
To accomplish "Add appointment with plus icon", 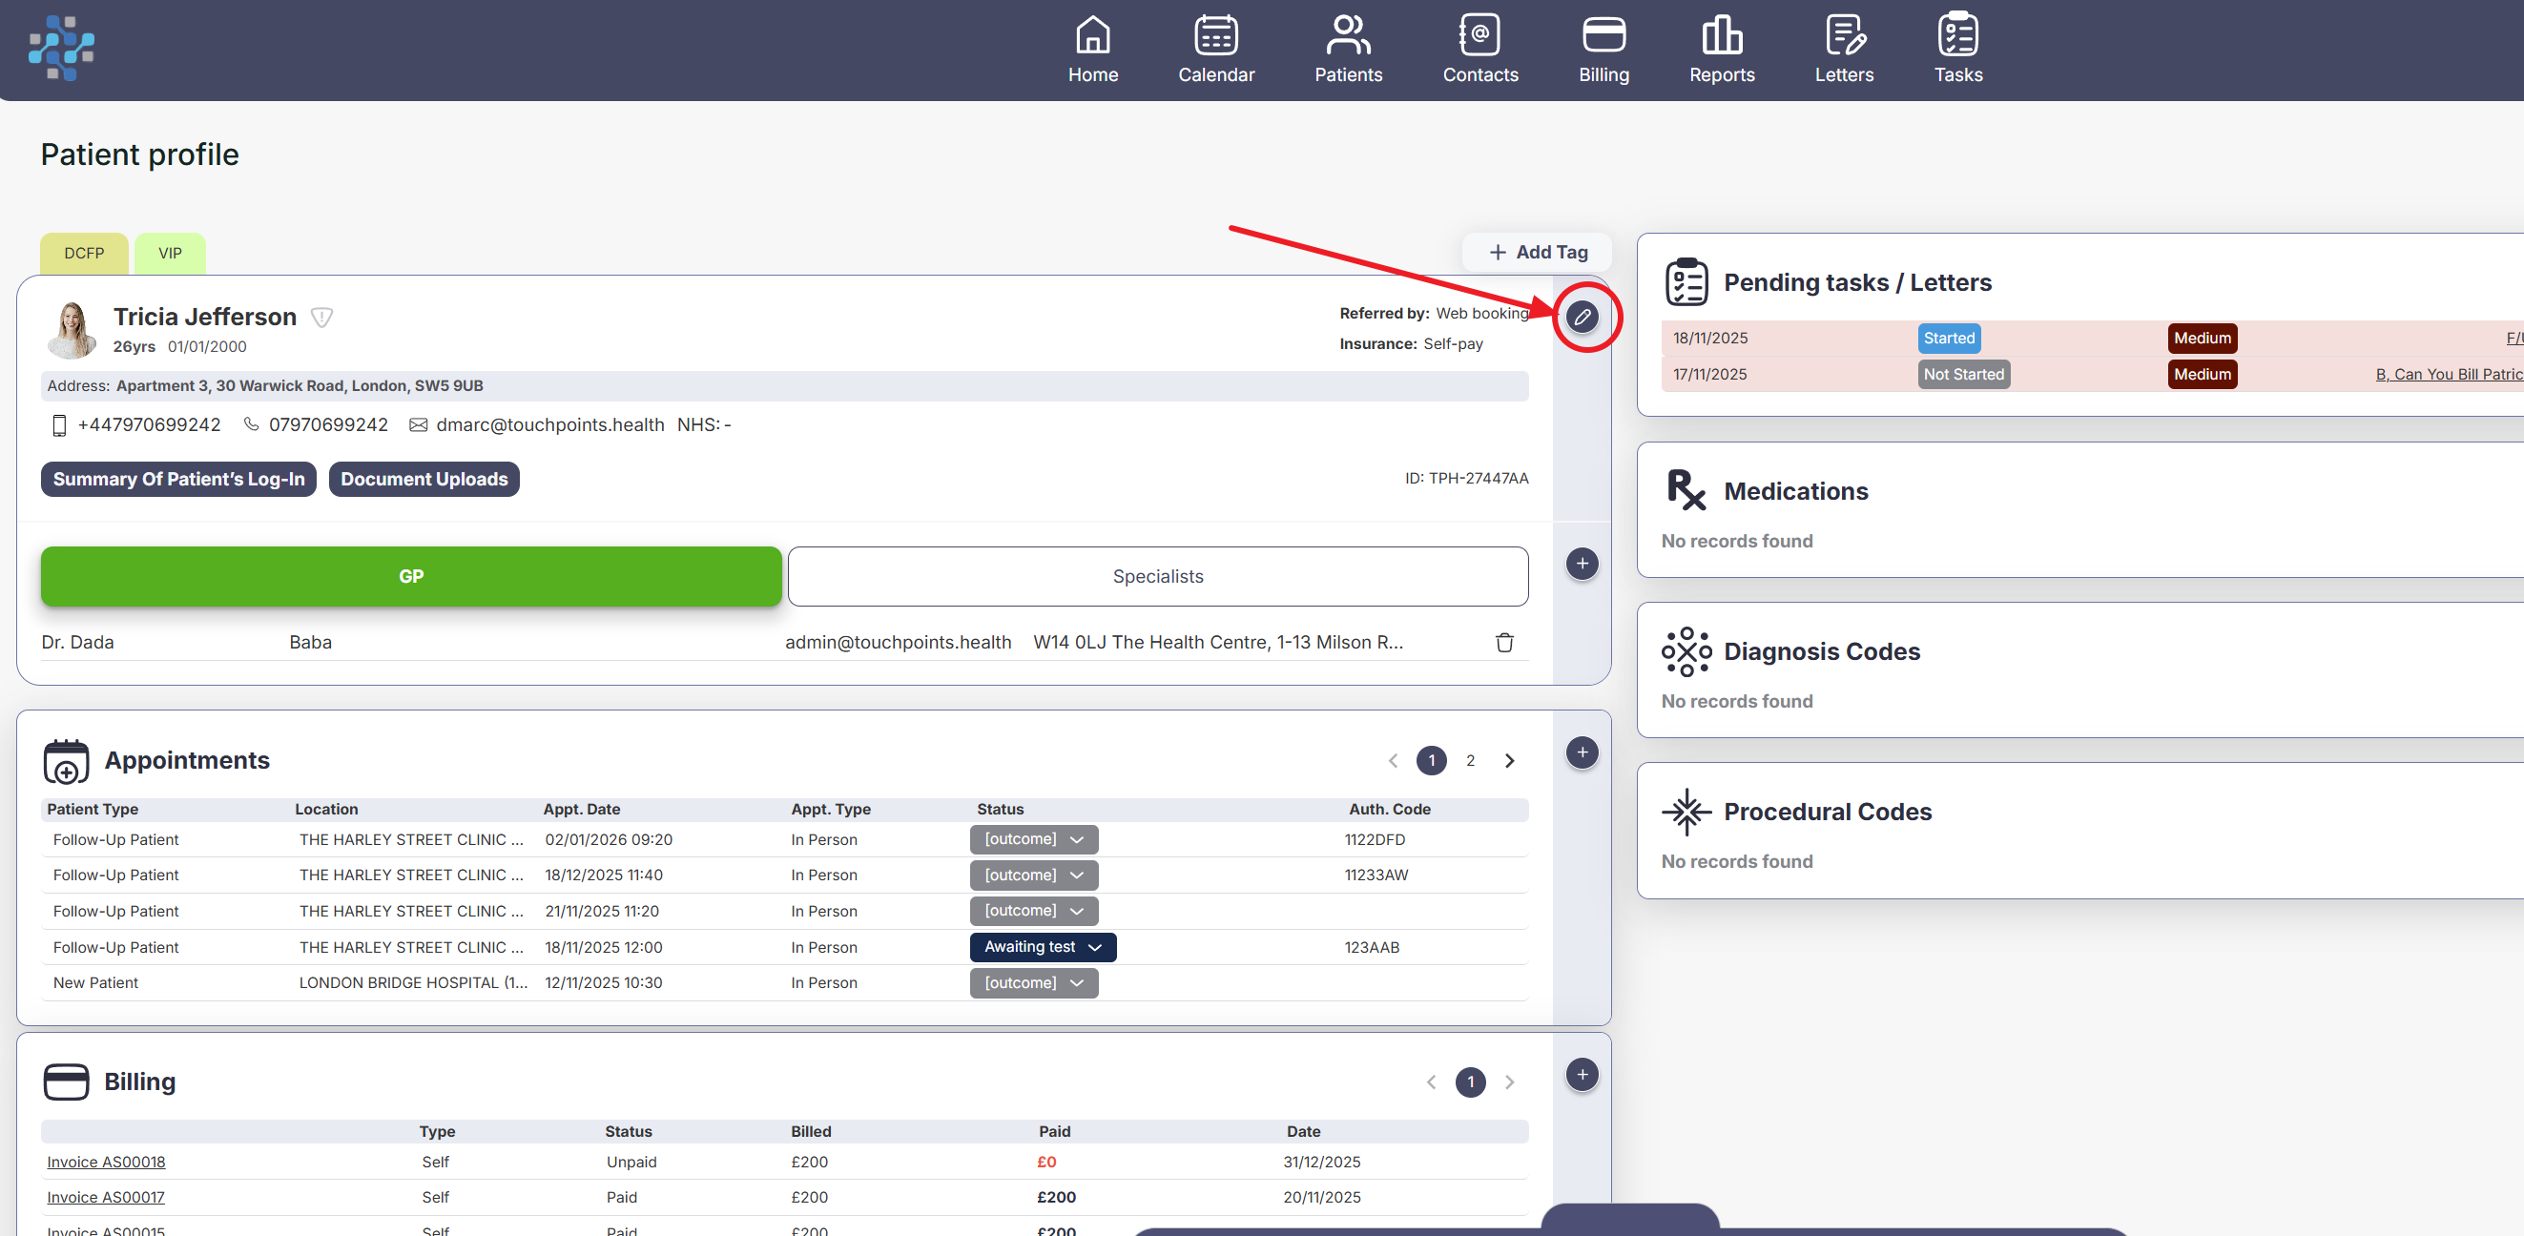I will 1582,752.
